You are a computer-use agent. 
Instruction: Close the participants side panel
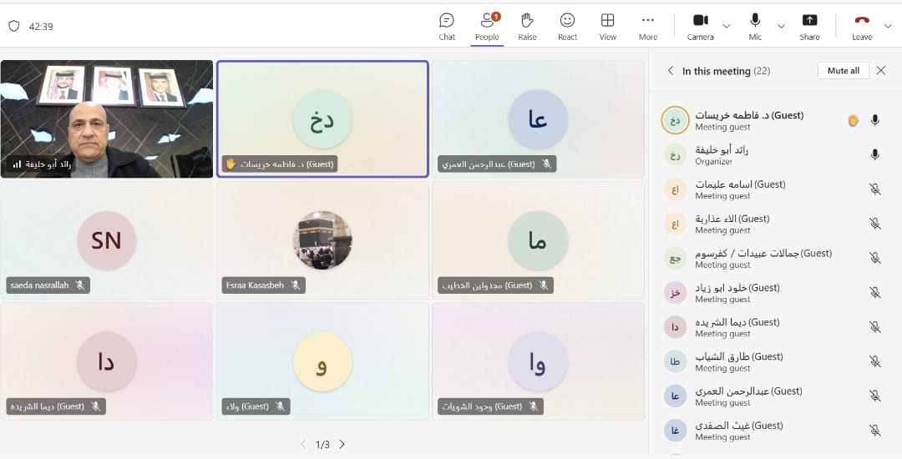[x=880, y=71]
